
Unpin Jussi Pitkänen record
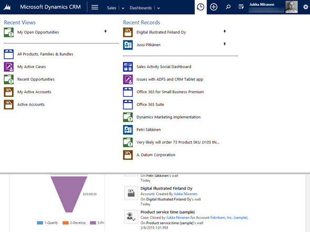[x=224, y=44]
